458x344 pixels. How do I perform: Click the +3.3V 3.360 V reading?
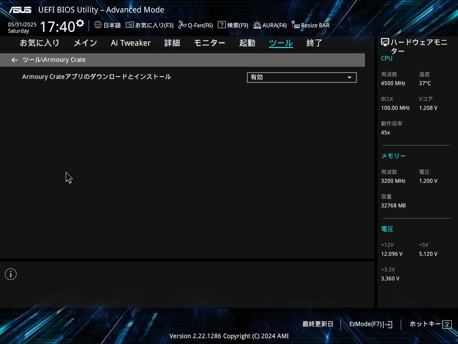(390, 279)
